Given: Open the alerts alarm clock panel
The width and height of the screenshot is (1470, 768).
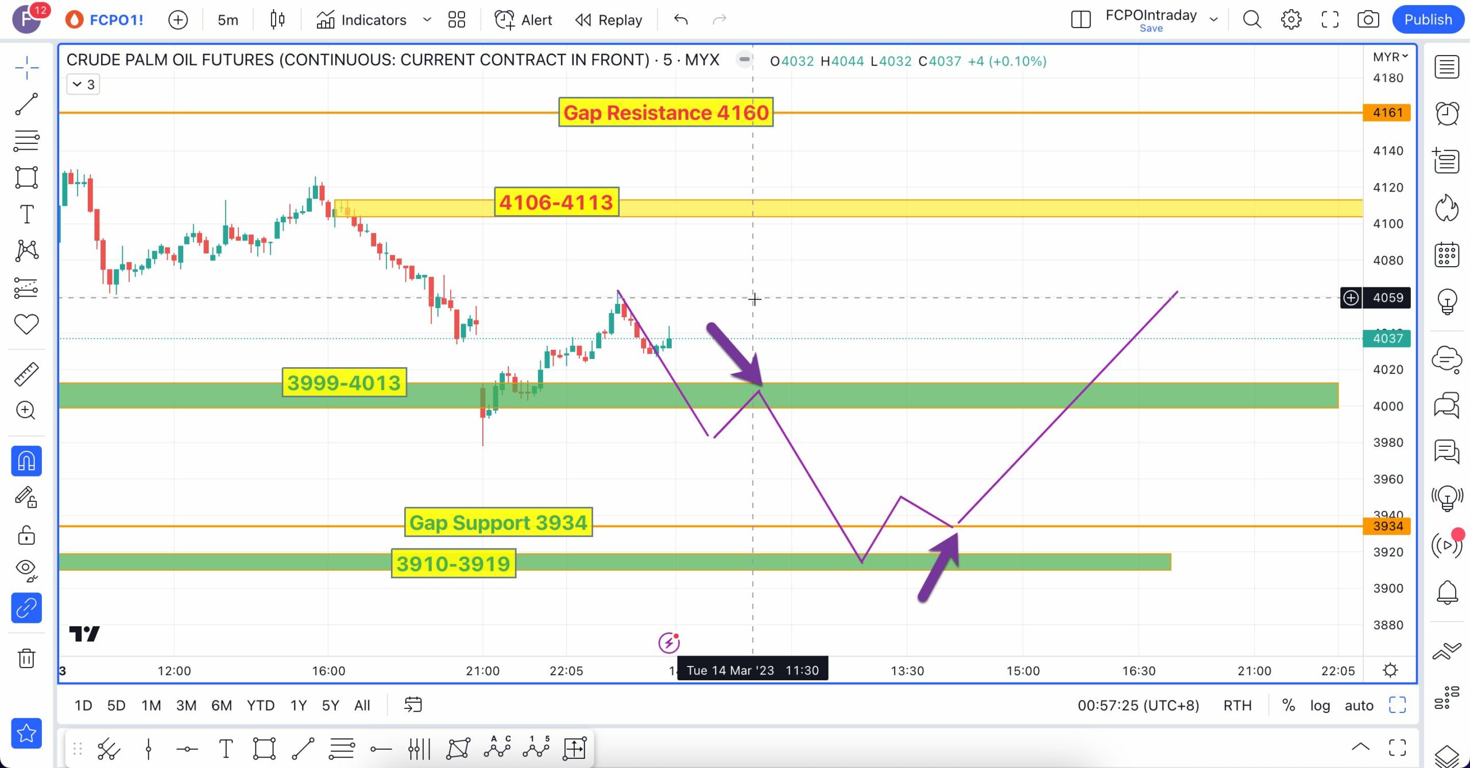Looking at the screenshot, I should coord(1446,114).
